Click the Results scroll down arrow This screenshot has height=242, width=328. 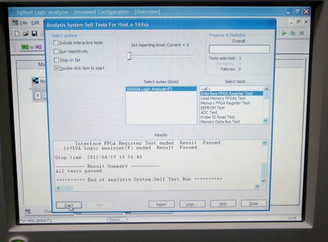[263, 181]
